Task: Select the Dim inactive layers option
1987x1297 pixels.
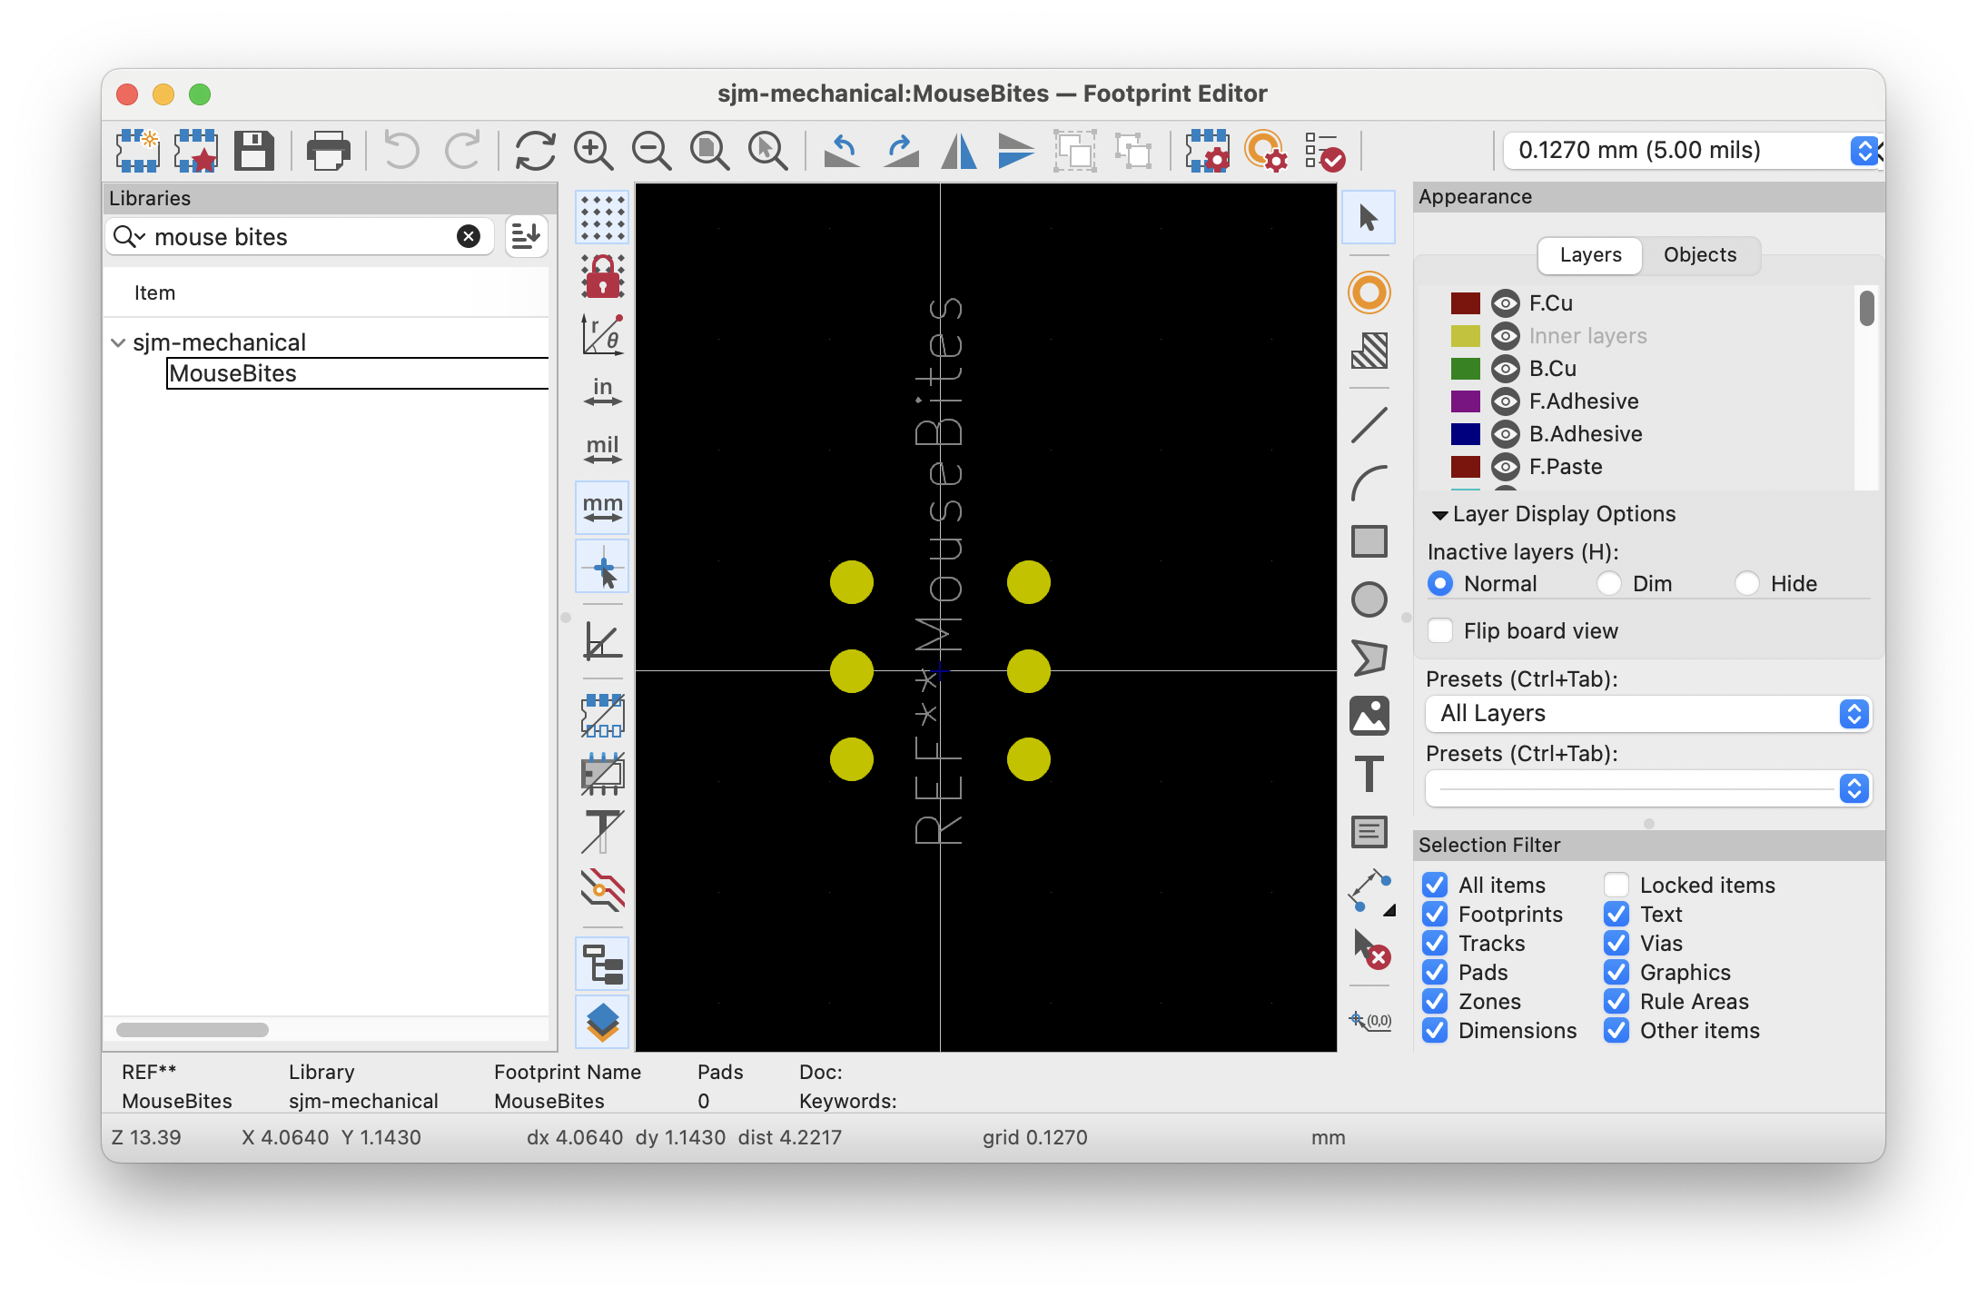Action: 1609,584
